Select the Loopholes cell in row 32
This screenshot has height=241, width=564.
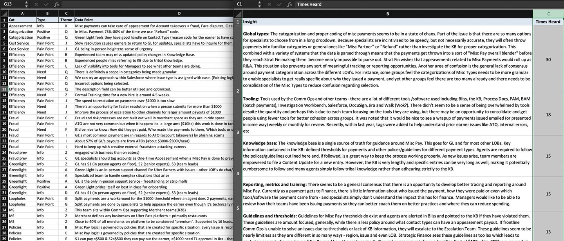22,198
